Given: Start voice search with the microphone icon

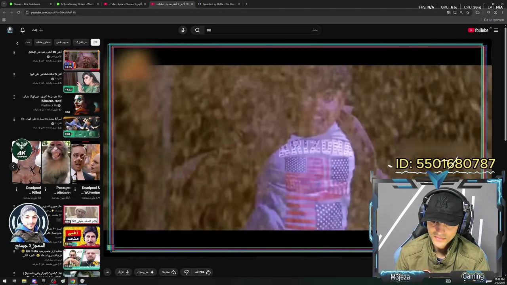Looking at the screenshot, I should [183, 30].
